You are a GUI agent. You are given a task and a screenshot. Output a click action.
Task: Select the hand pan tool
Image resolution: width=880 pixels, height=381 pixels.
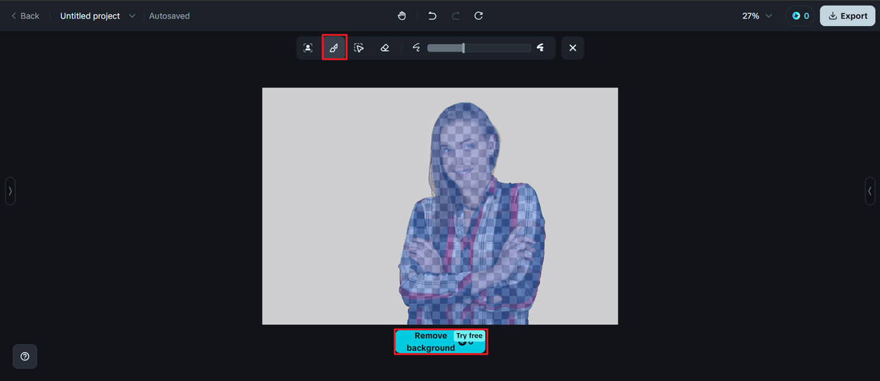coord(402,16)
